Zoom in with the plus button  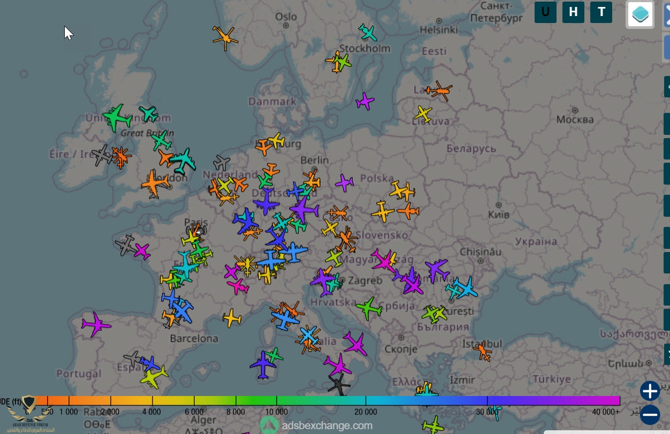[x=650, y=391]
